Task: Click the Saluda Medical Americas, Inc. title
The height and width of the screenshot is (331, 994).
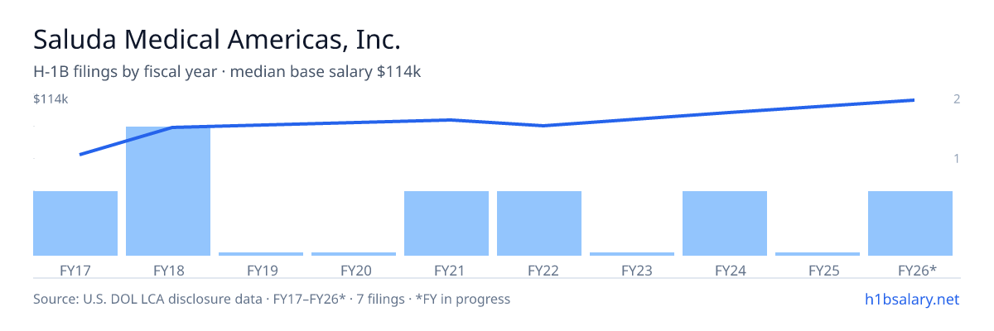Action: 217,40
